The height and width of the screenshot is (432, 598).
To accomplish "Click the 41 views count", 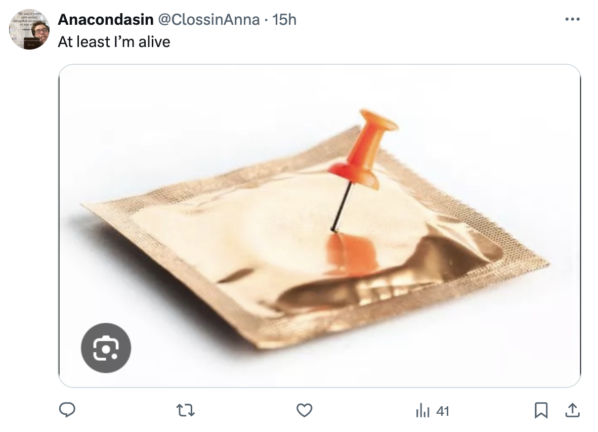I will 442,411.
